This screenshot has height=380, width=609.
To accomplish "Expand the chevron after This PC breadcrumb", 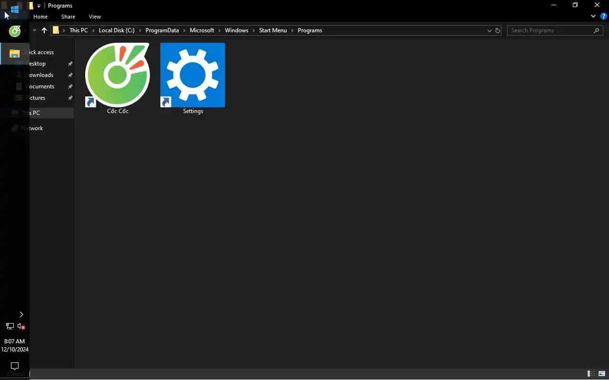I will [93, 30].
